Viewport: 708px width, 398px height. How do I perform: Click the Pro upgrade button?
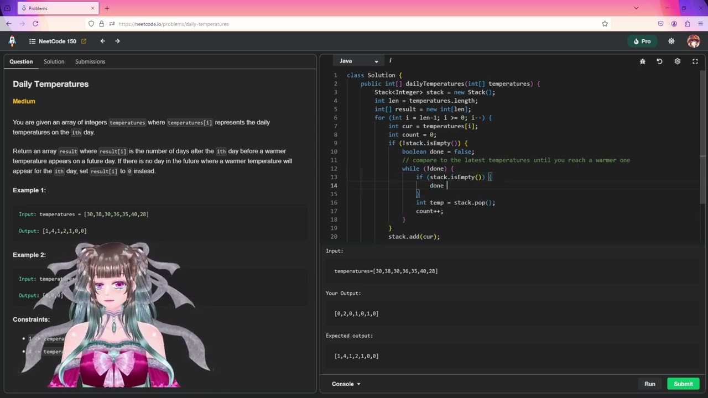click(x=642, y=41)
